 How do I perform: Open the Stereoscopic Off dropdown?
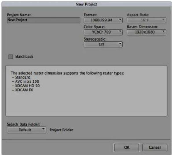(x=103, y=44)
